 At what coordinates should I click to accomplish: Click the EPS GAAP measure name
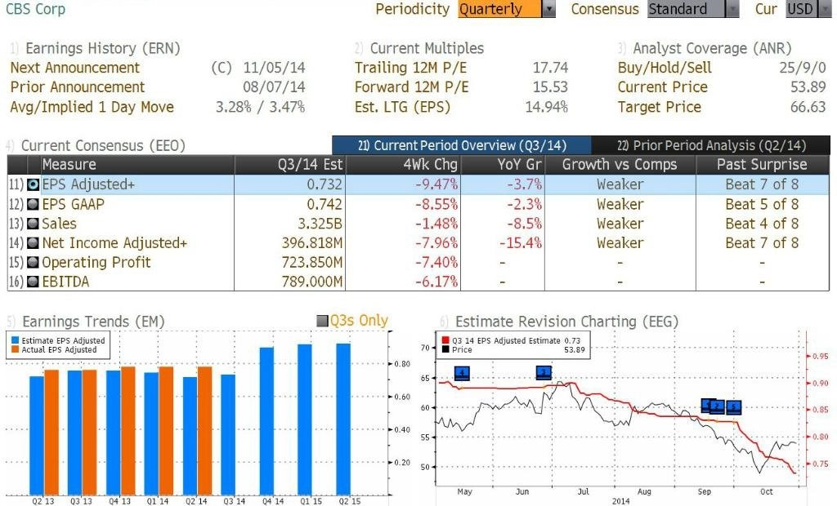(73, 204)
